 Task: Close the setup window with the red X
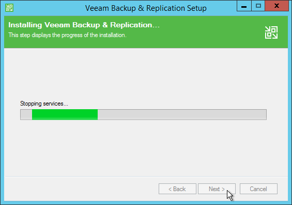click(x=276, y=6)
